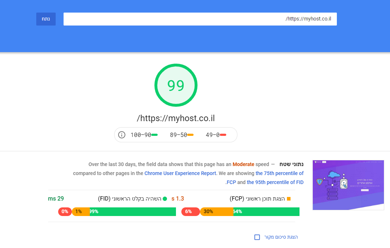Click the orange square FCP indicator icon

click(289, 199)
